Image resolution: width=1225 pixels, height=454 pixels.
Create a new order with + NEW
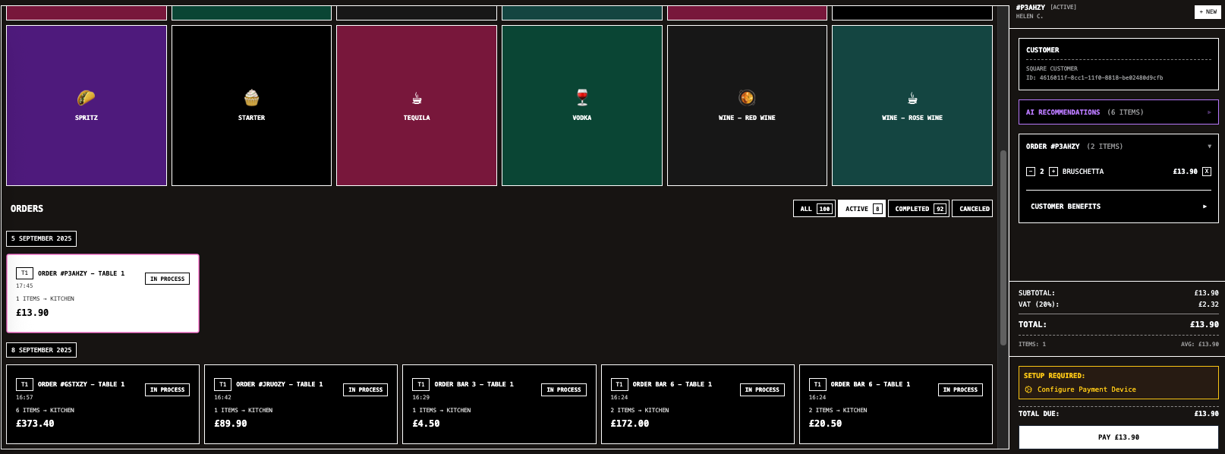pyautogui.click(x=1208, y=12)
